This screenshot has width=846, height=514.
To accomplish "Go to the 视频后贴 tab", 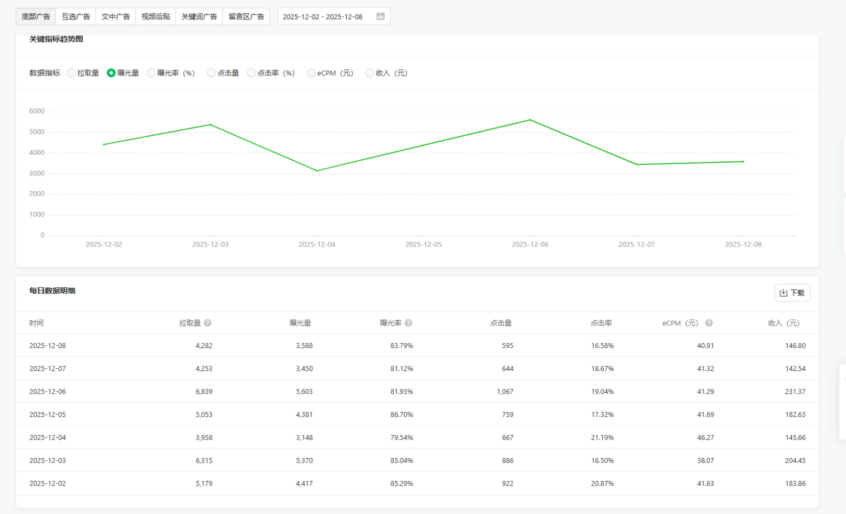I will (x=155, y=17).
